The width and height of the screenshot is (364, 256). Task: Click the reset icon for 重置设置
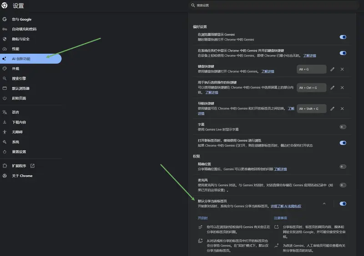[5, 152]
